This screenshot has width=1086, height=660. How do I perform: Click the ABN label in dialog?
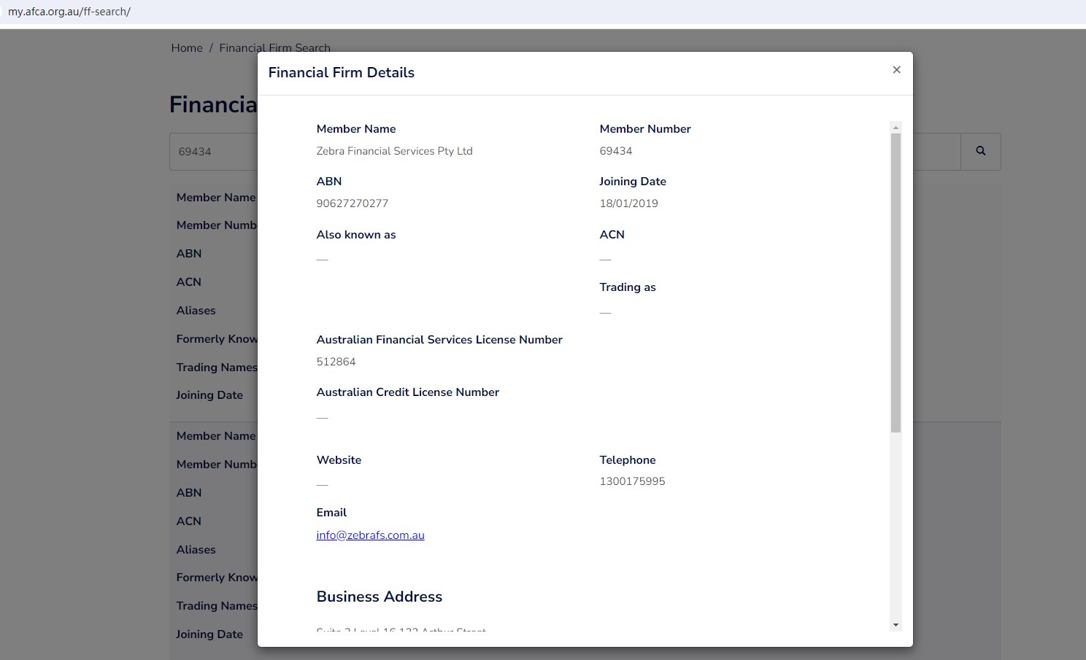(x=328, y=182)
